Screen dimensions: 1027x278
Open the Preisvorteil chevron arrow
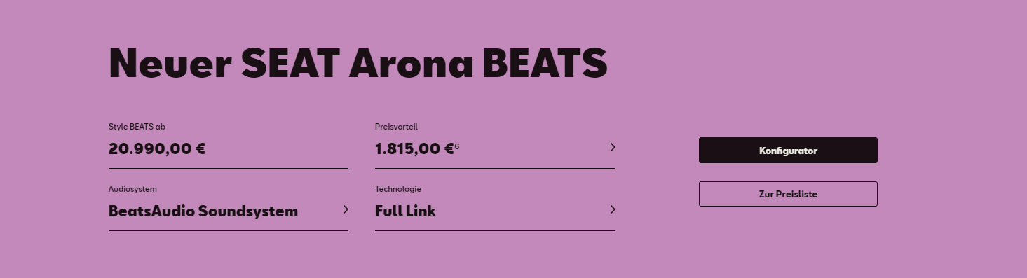coord(613,147)
